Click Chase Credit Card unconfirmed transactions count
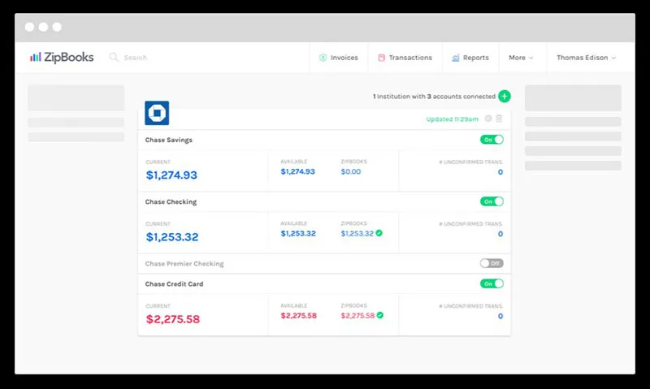Image resolution: width=650 pixels, height=389 pixels. click(500, 316)
